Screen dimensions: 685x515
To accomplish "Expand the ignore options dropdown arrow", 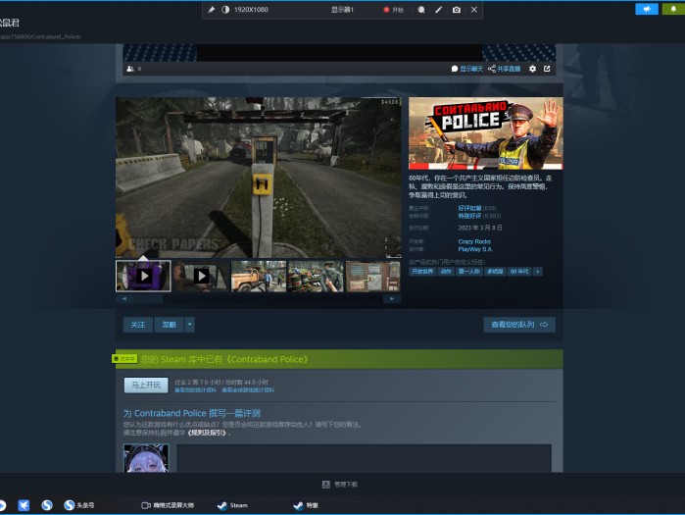I will coord(189,325).
